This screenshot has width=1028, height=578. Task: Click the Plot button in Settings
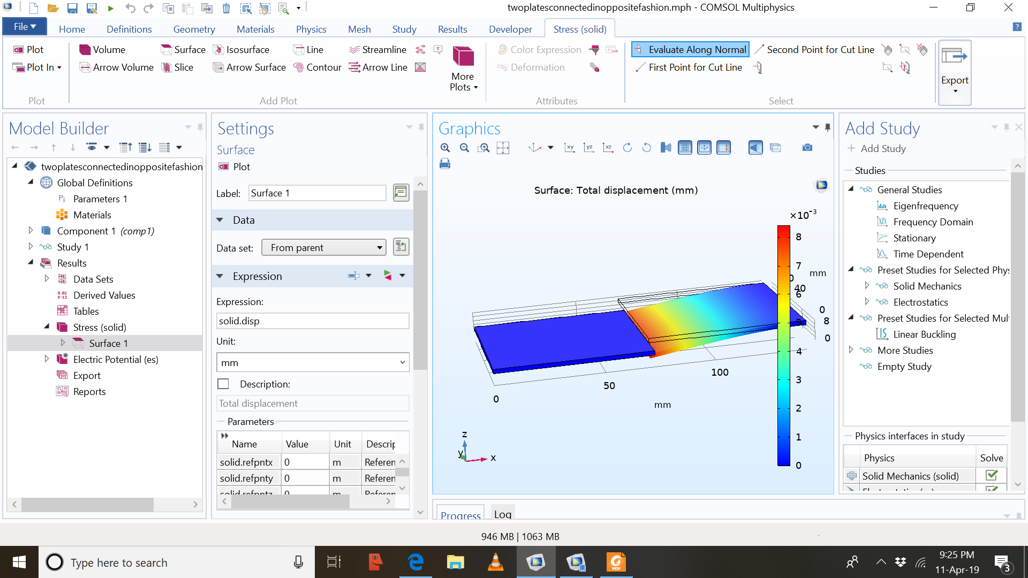point(235,166)
